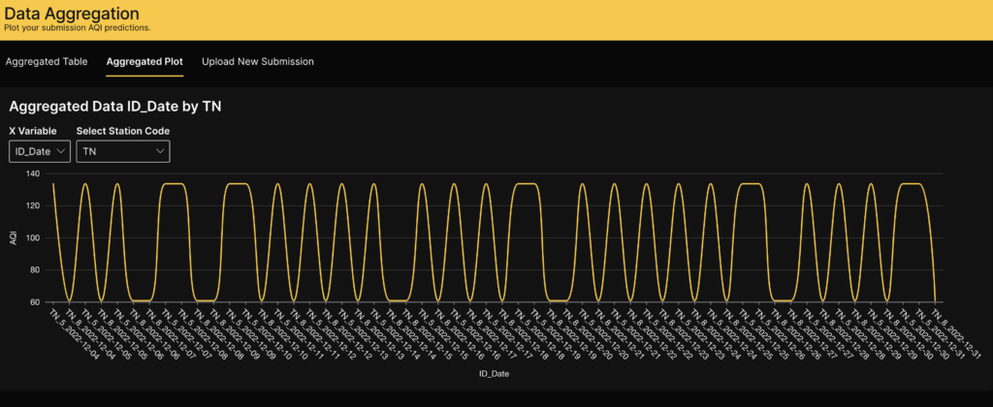Open the Upload New Submission tab

click(258, 62)
